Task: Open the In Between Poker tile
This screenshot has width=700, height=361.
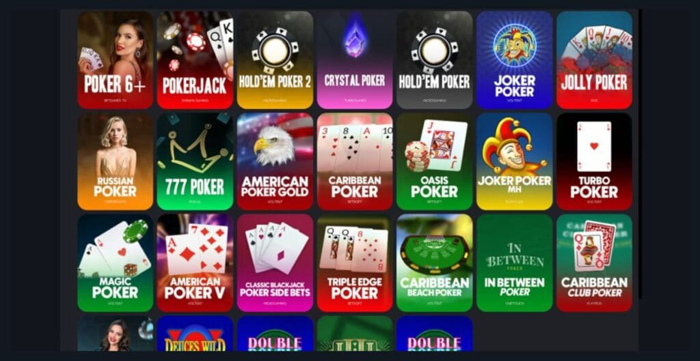Action: [x=514, y=263]
